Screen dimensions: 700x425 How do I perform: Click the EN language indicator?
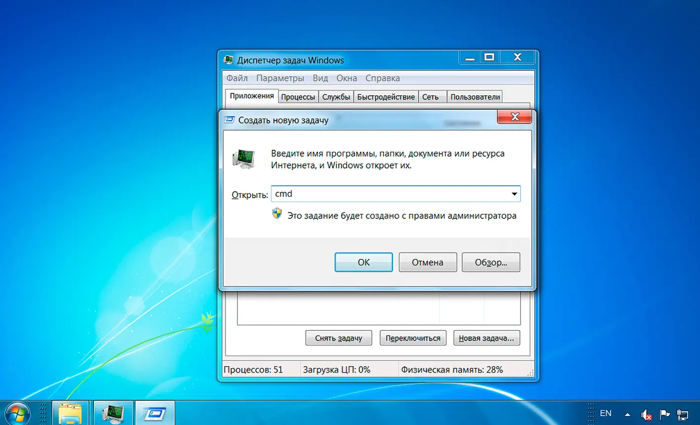[x=606, y=414]
